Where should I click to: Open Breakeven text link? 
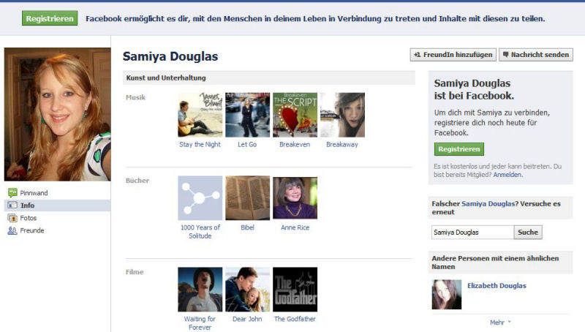pos(295,144)
